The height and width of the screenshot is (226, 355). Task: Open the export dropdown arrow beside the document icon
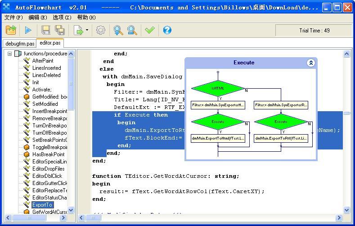pos(87,30)
